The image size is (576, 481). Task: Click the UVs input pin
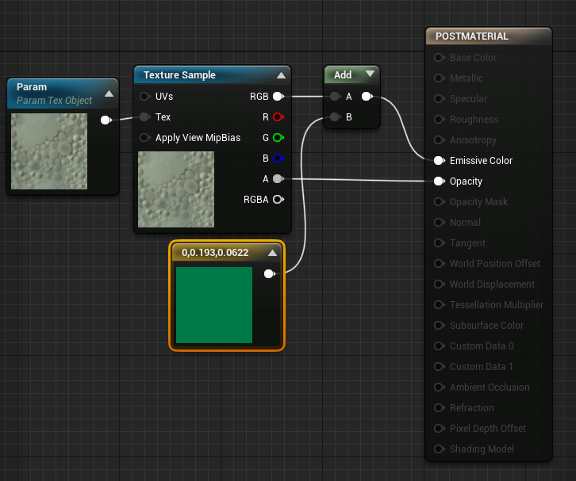coord(144,97)
